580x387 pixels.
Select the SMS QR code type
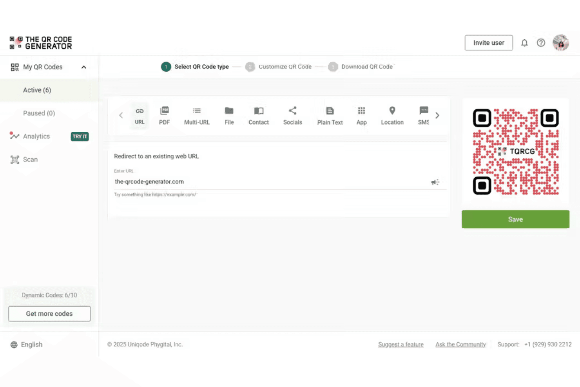(423, 116)
